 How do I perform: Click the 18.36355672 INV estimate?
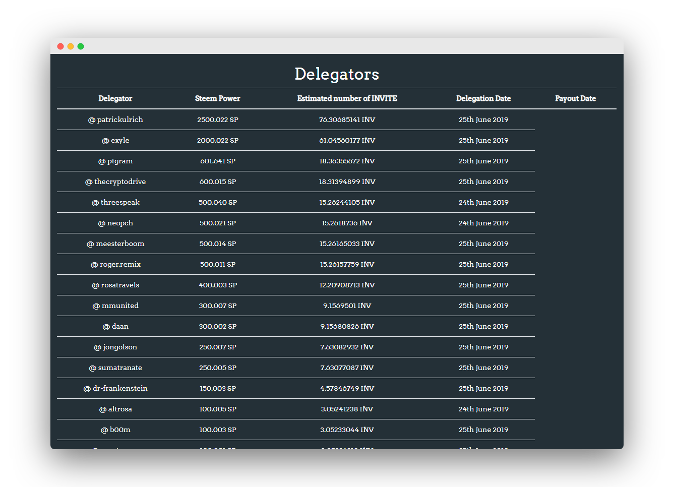pos(347,161)
